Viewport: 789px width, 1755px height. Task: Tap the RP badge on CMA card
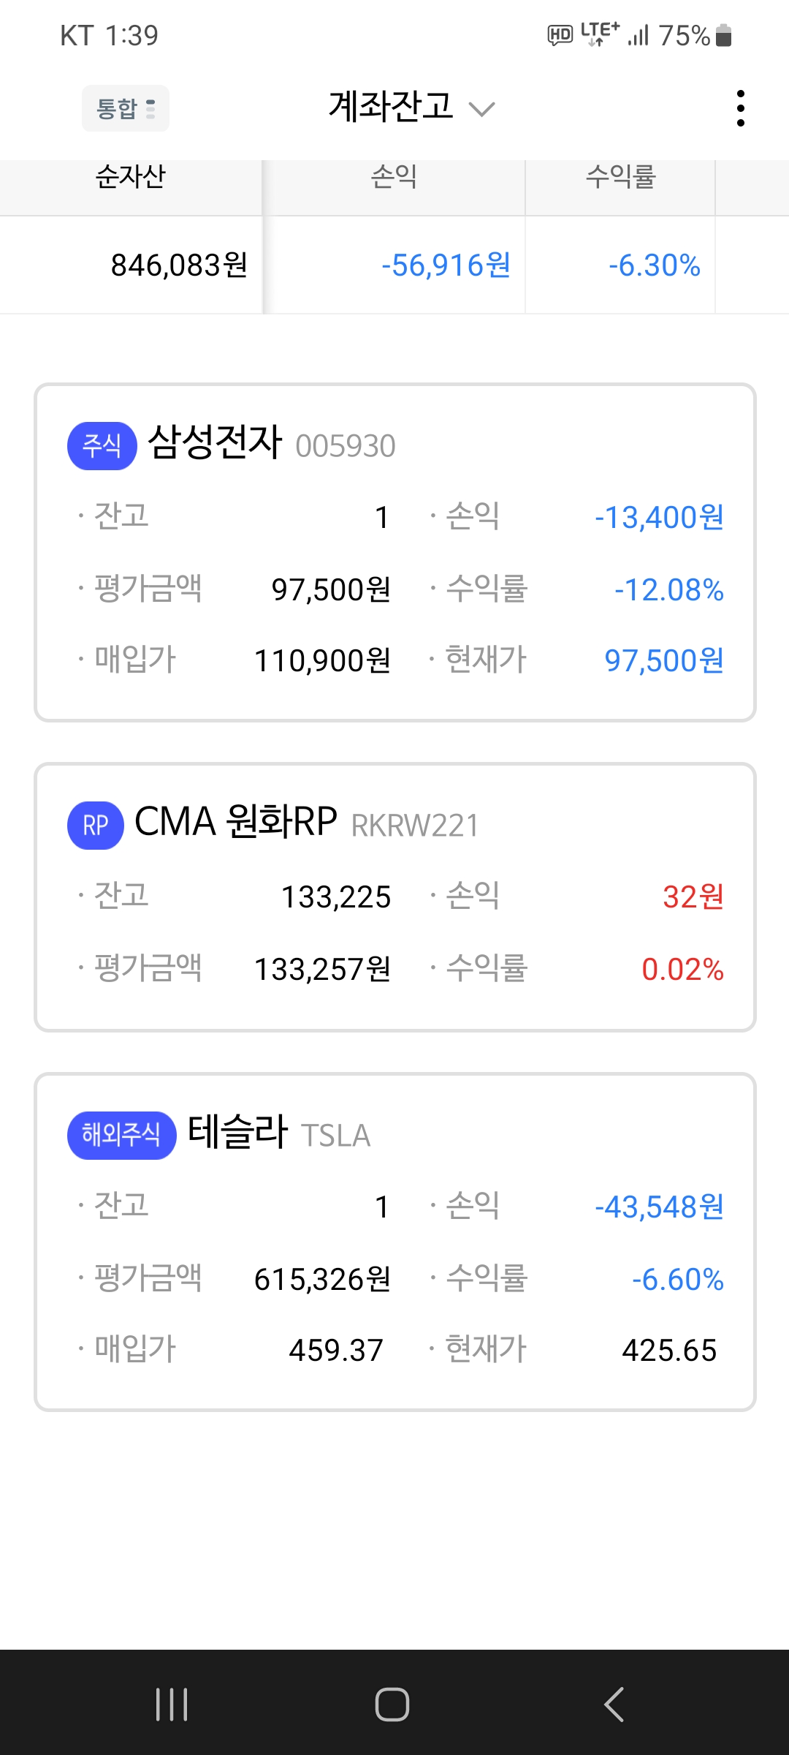pyautogui.click(x=95, y=825)
